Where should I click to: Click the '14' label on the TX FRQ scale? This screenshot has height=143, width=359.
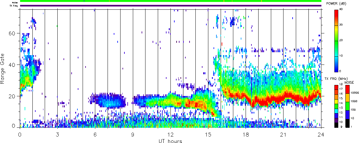341,103
